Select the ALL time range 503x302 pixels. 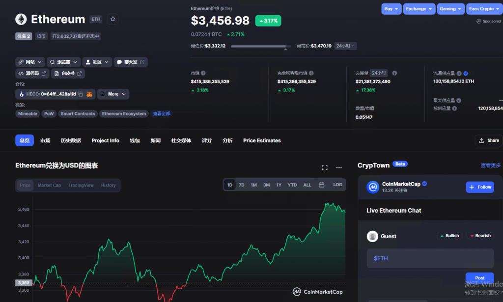click(x=307, y=185)
